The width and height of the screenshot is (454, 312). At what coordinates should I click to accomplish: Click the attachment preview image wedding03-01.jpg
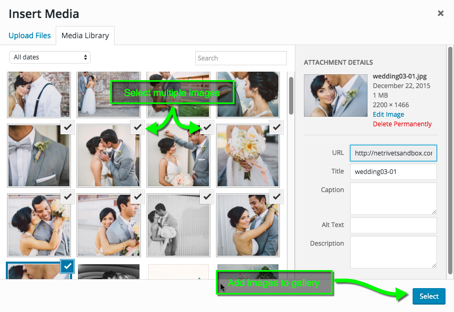pos(336,96)
